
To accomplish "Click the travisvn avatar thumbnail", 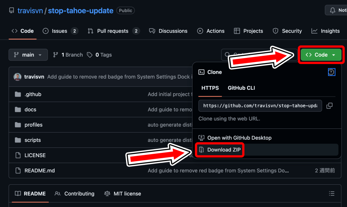I will (x=18, y=77).
